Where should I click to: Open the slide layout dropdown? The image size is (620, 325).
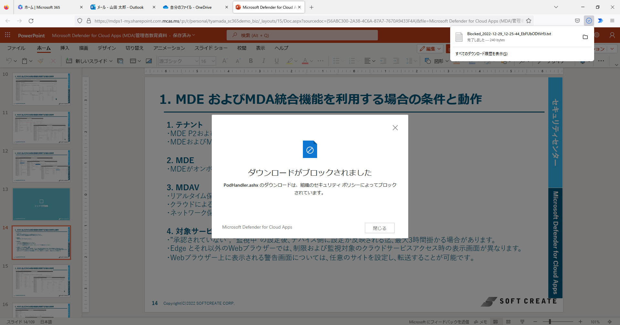tap(135, 61)
